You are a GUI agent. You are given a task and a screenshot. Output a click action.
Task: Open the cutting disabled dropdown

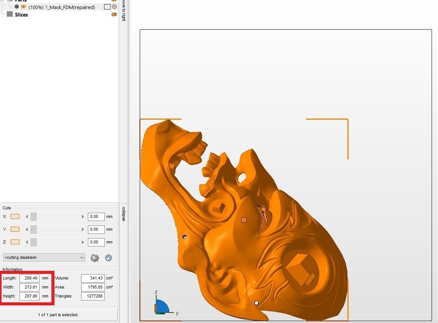(x=44, y=257)
